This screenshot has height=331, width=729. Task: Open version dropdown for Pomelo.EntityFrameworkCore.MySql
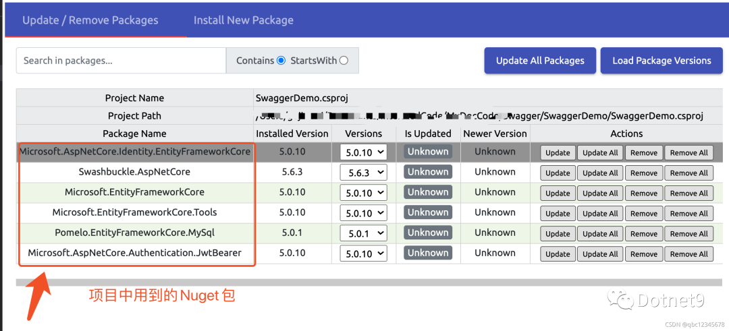364,233
